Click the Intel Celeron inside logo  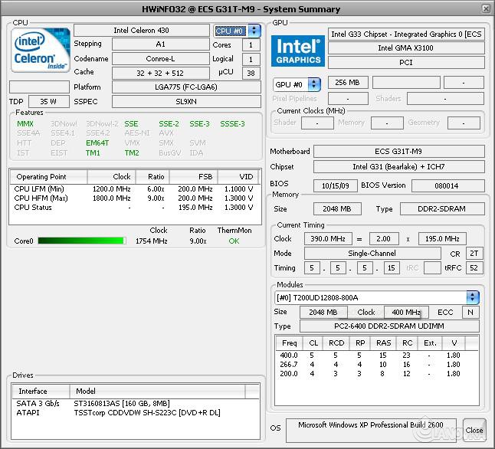(39, 51)
